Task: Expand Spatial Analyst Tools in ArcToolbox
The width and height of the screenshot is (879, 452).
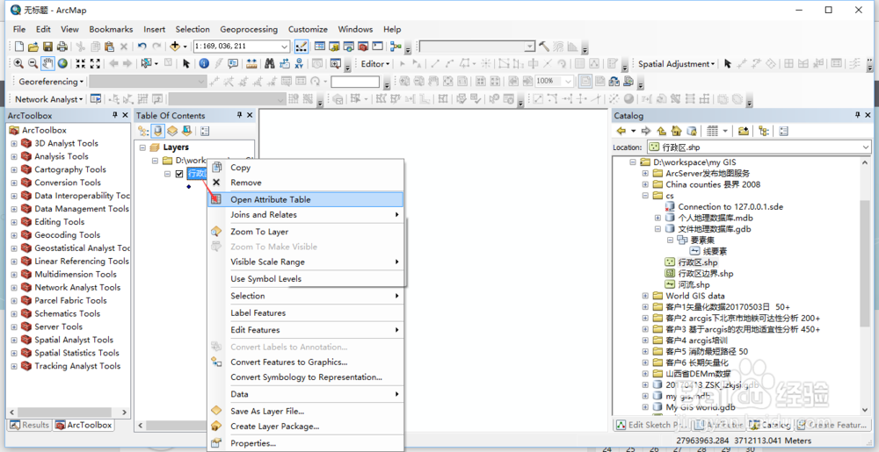Action: (x=15, y=340)
